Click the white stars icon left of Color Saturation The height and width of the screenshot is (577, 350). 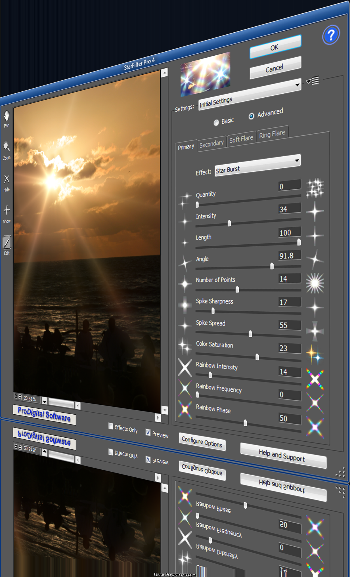pyautogui.click(x=185, y=346)
